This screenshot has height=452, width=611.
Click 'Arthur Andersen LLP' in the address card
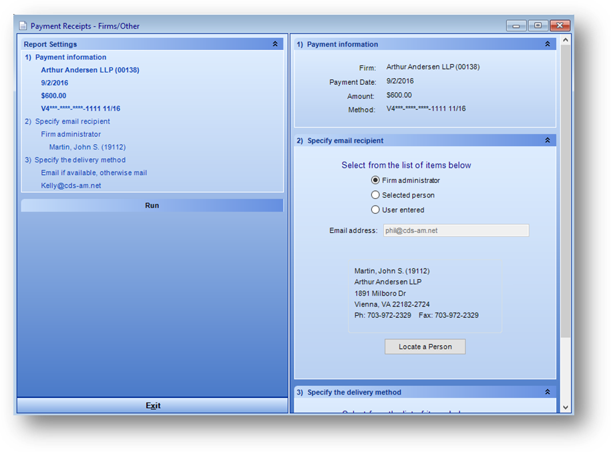(x=388, y=282)
